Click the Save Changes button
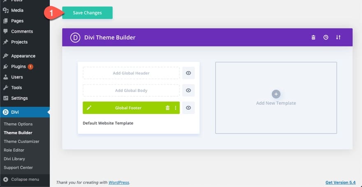 click(x=87, y=13)
